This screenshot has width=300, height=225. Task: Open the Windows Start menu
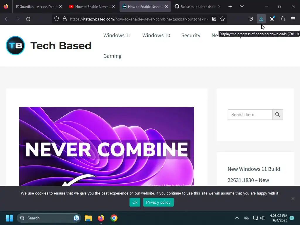click(9, 218)
